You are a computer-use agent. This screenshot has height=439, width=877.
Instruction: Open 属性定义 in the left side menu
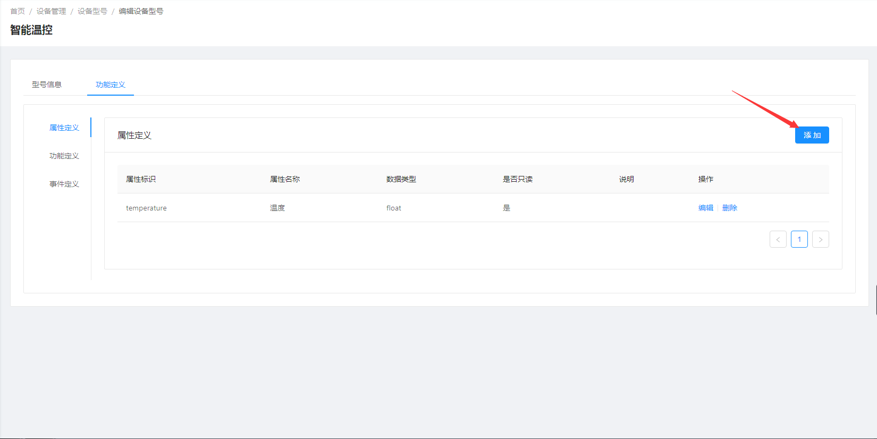click(x=64, y=128)
